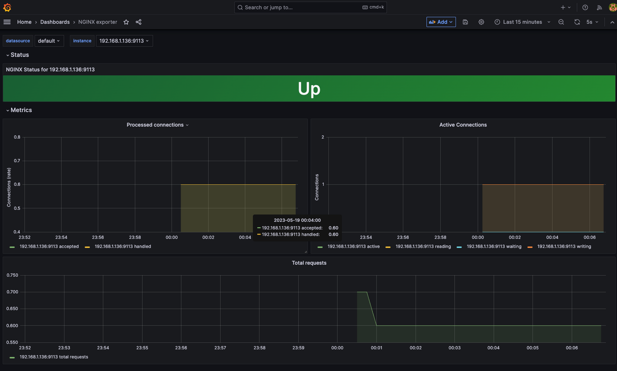Zoom out the time range
This screenshot has width=617, height=371.
(x=561, y=22)
